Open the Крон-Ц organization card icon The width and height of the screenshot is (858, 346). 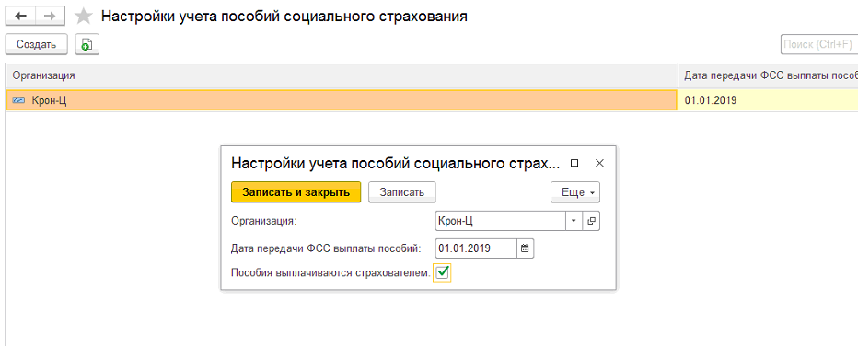coord(591,221)
